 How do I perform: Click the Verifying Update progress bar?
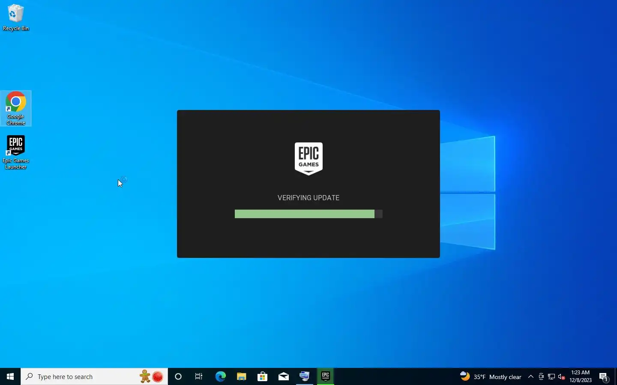pos(308,214)
